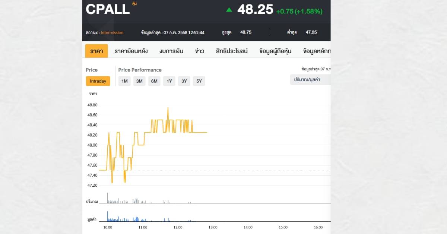Open the ราคา tab
Viewport: 447px width, 234px height.
point(96,51)
